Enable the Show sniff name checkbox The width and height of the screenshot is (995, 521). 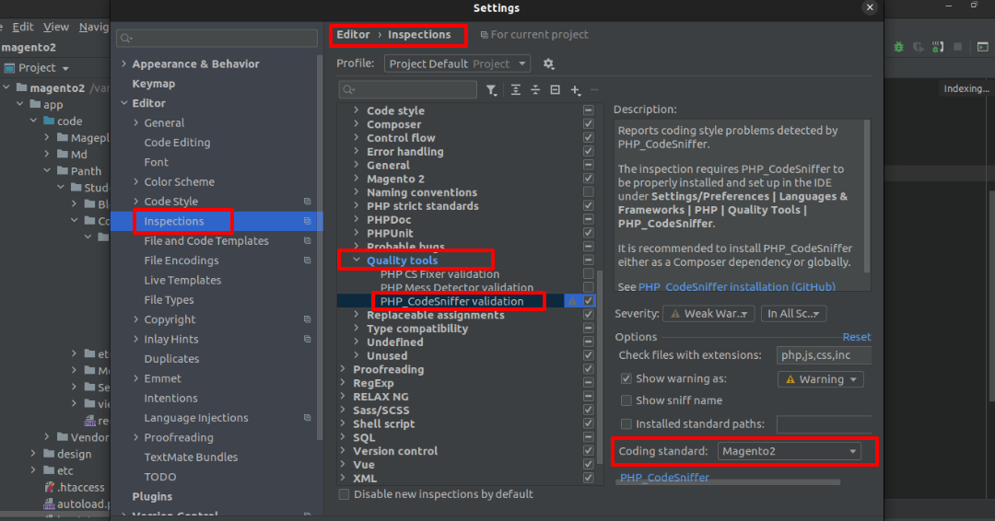click(626, 400)
